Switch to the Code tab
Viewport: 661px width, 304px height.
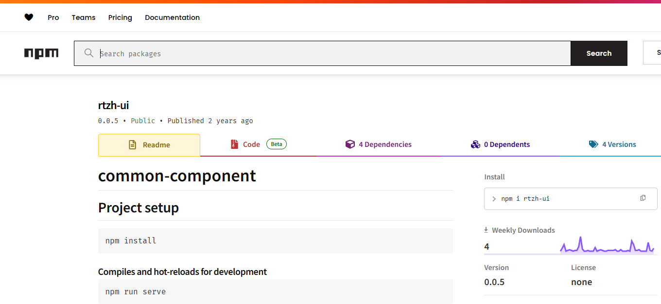coord(258,144)
